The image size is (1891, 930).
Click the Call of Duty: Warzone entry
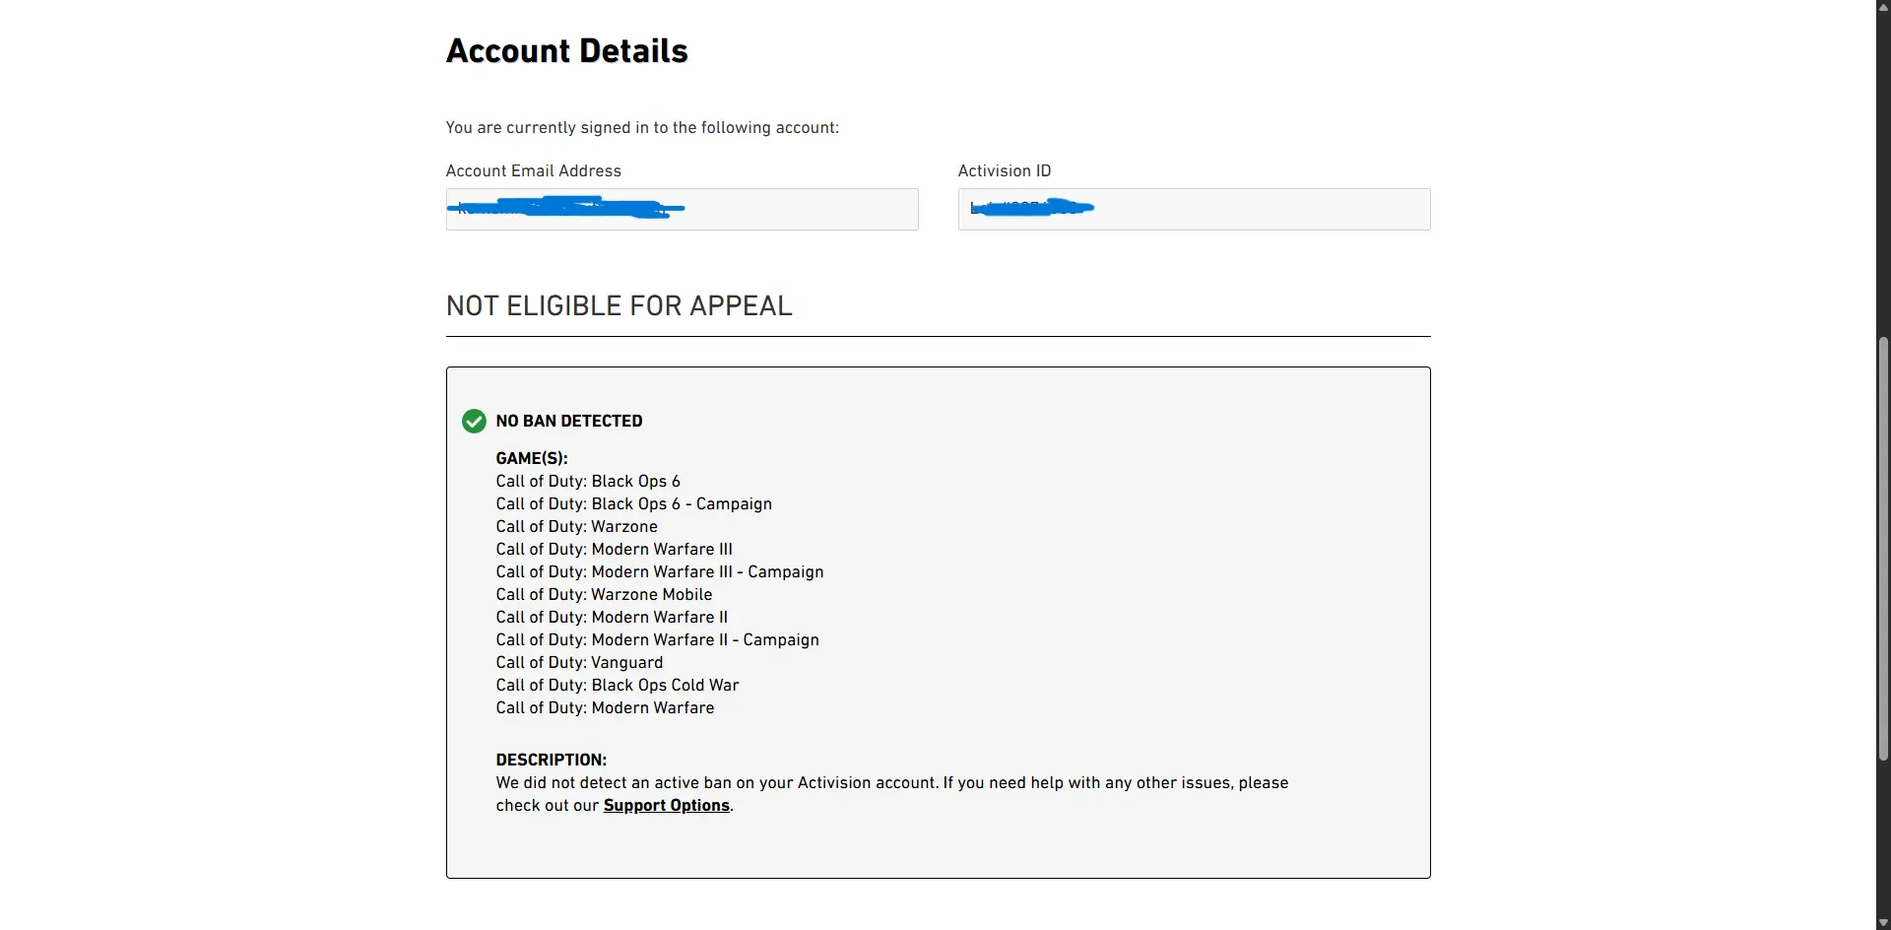tap(576, 527)
